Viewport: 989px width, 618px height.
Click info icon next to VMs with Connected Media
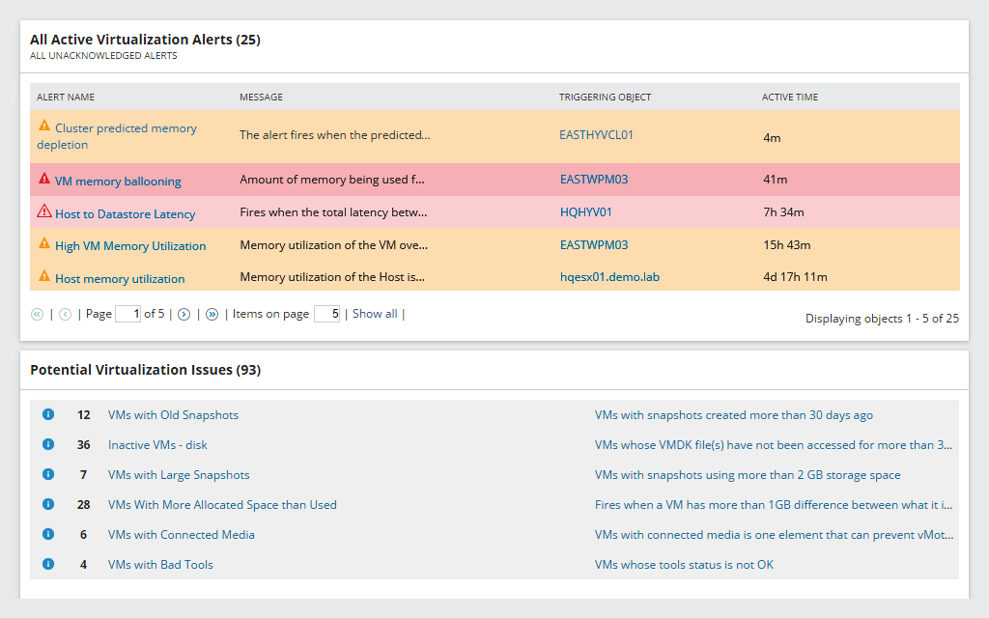[x=48, y=534]
